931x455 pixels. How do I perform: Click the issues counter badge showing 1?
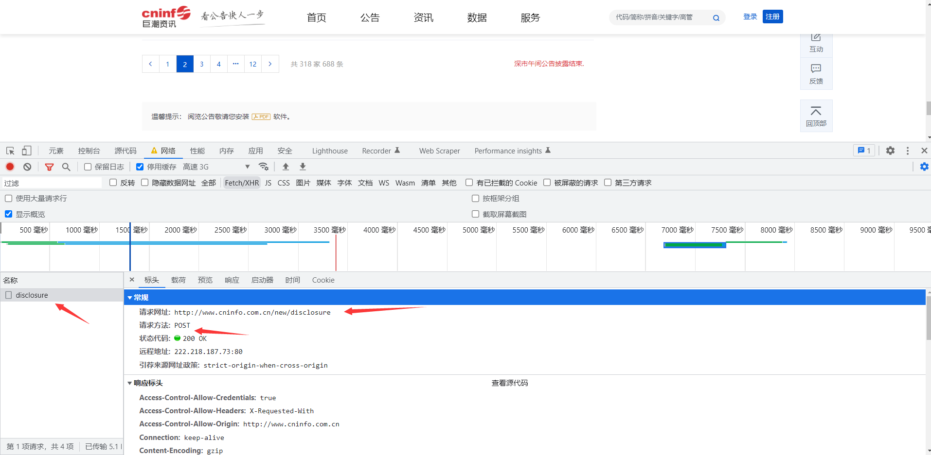tap(864, 151)
